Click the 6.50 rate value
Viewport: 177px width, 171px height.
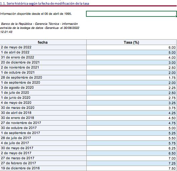(172, 154)
